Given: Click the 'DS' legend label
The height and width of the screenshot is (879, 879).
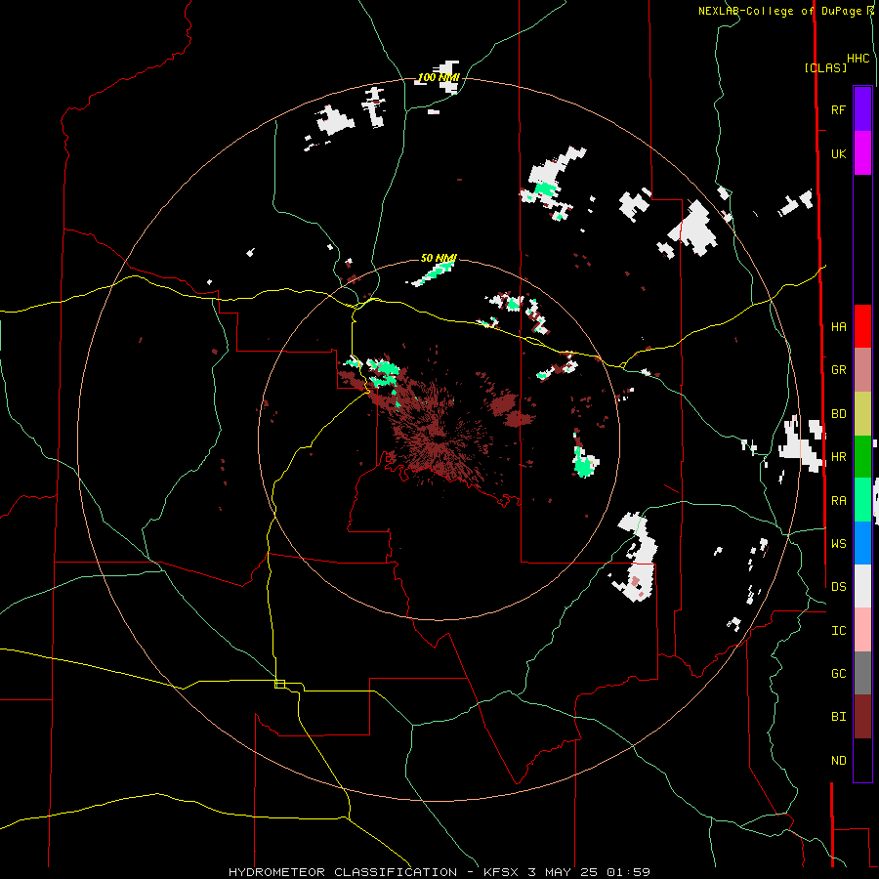Looking at the screenshot, I should click(x=838, y=586).
